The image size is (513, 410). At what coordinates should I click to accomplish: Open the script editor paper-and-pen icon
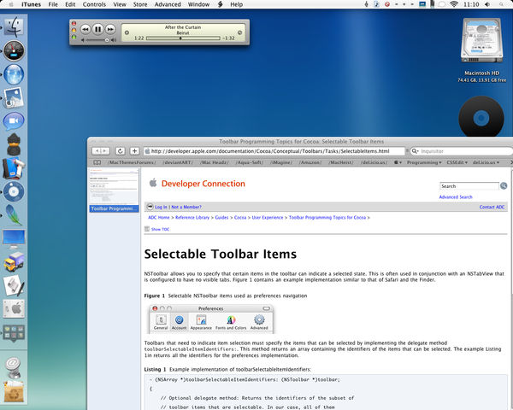[14, 285]
